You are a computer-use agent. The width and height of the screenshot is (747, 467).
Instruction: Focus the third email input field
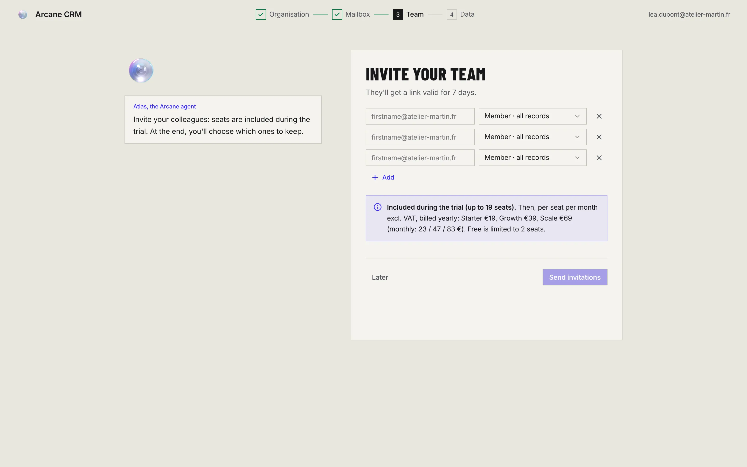pyautogui.click(x=420, y=157)
